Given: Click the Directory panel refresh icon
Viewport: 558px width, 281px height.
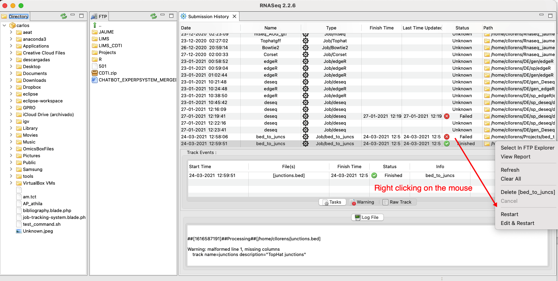Looking at the screenshot, I should (x=64, y=16).
